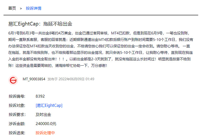
Task: Click the 投诉要求 label
Action: 17,115
